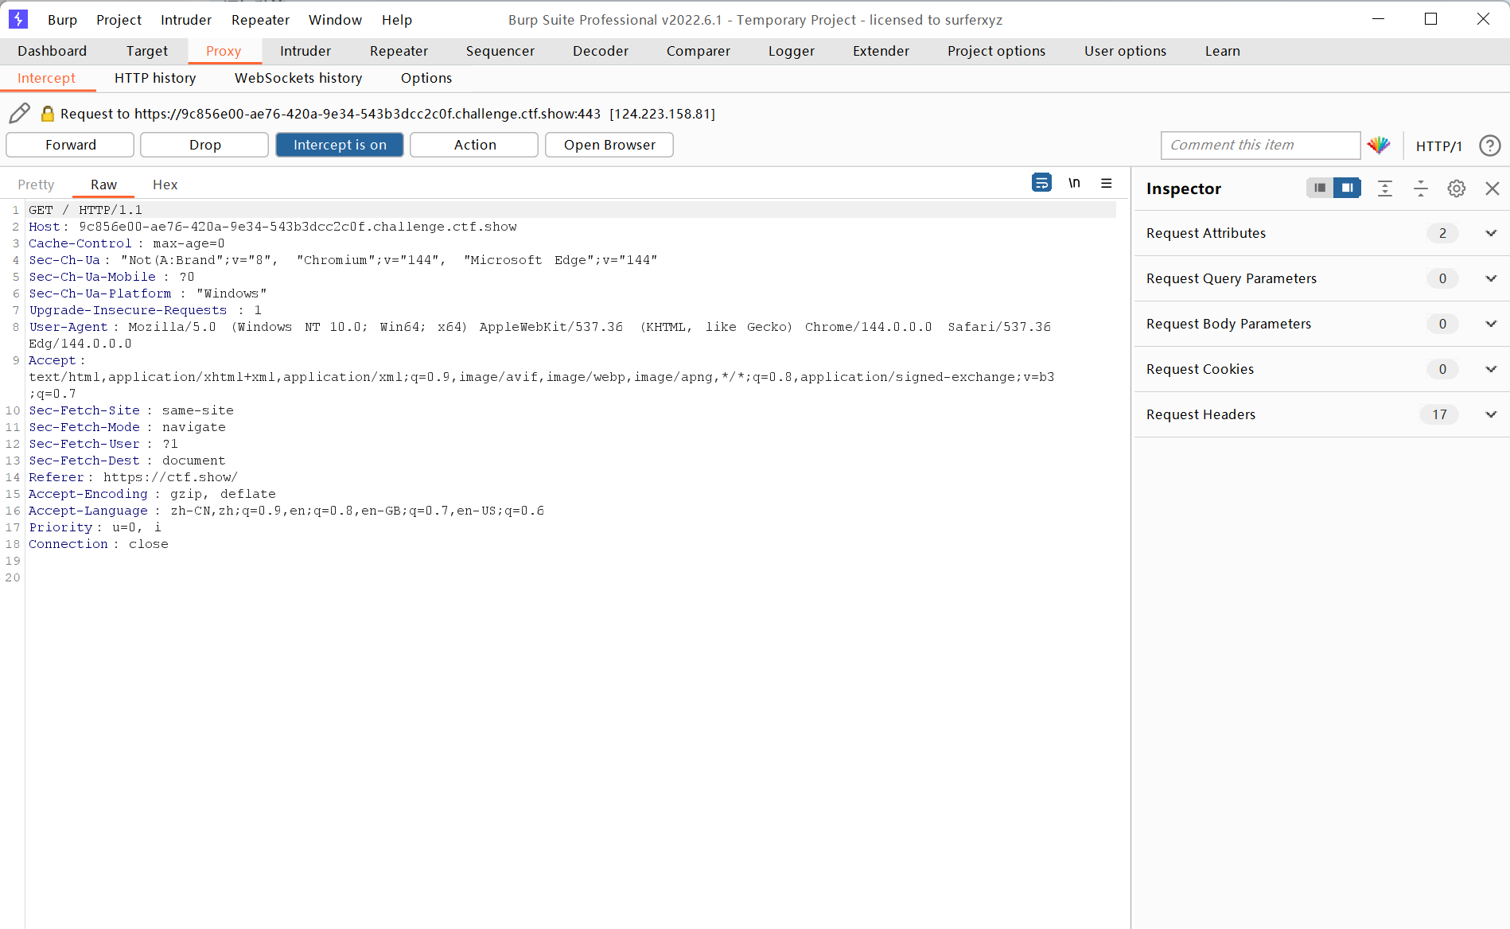Toggle the Intercept is on button

tap(340, 145)
